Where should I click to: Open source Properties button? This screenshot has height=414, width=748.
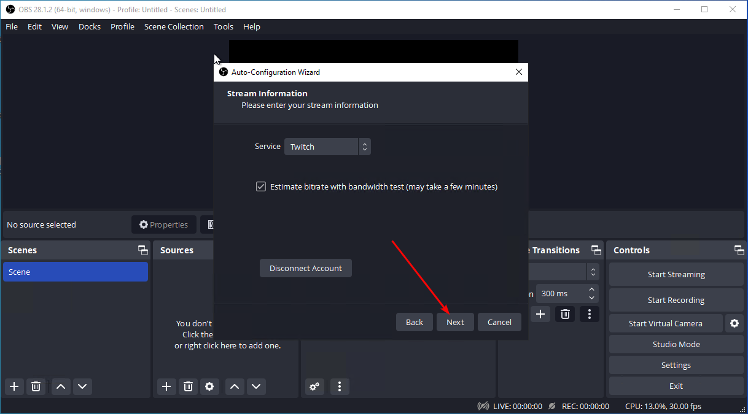164,224
